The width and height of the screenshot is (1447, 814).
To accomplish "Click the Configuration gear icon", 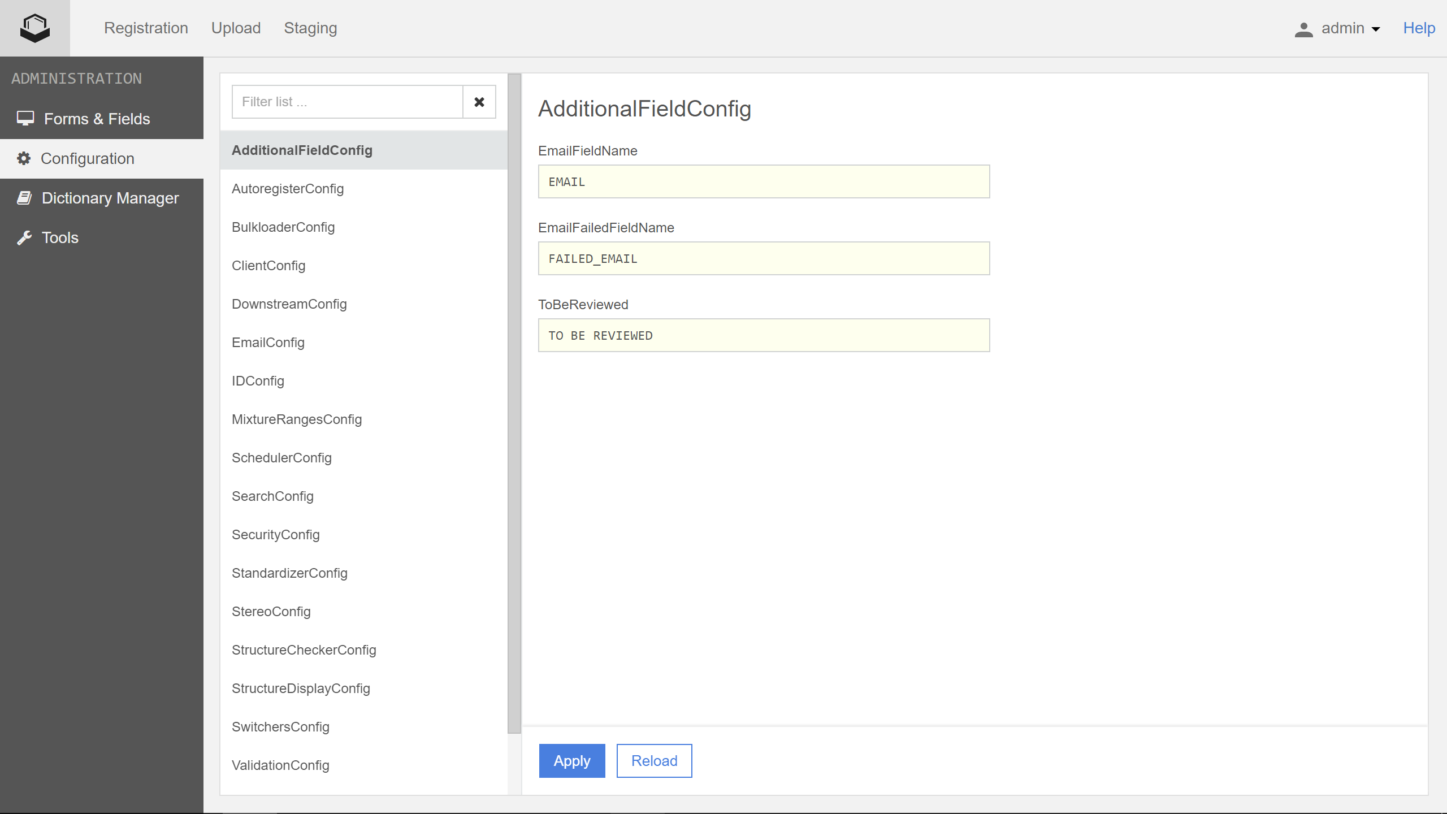I will click(x=24, y=158).
